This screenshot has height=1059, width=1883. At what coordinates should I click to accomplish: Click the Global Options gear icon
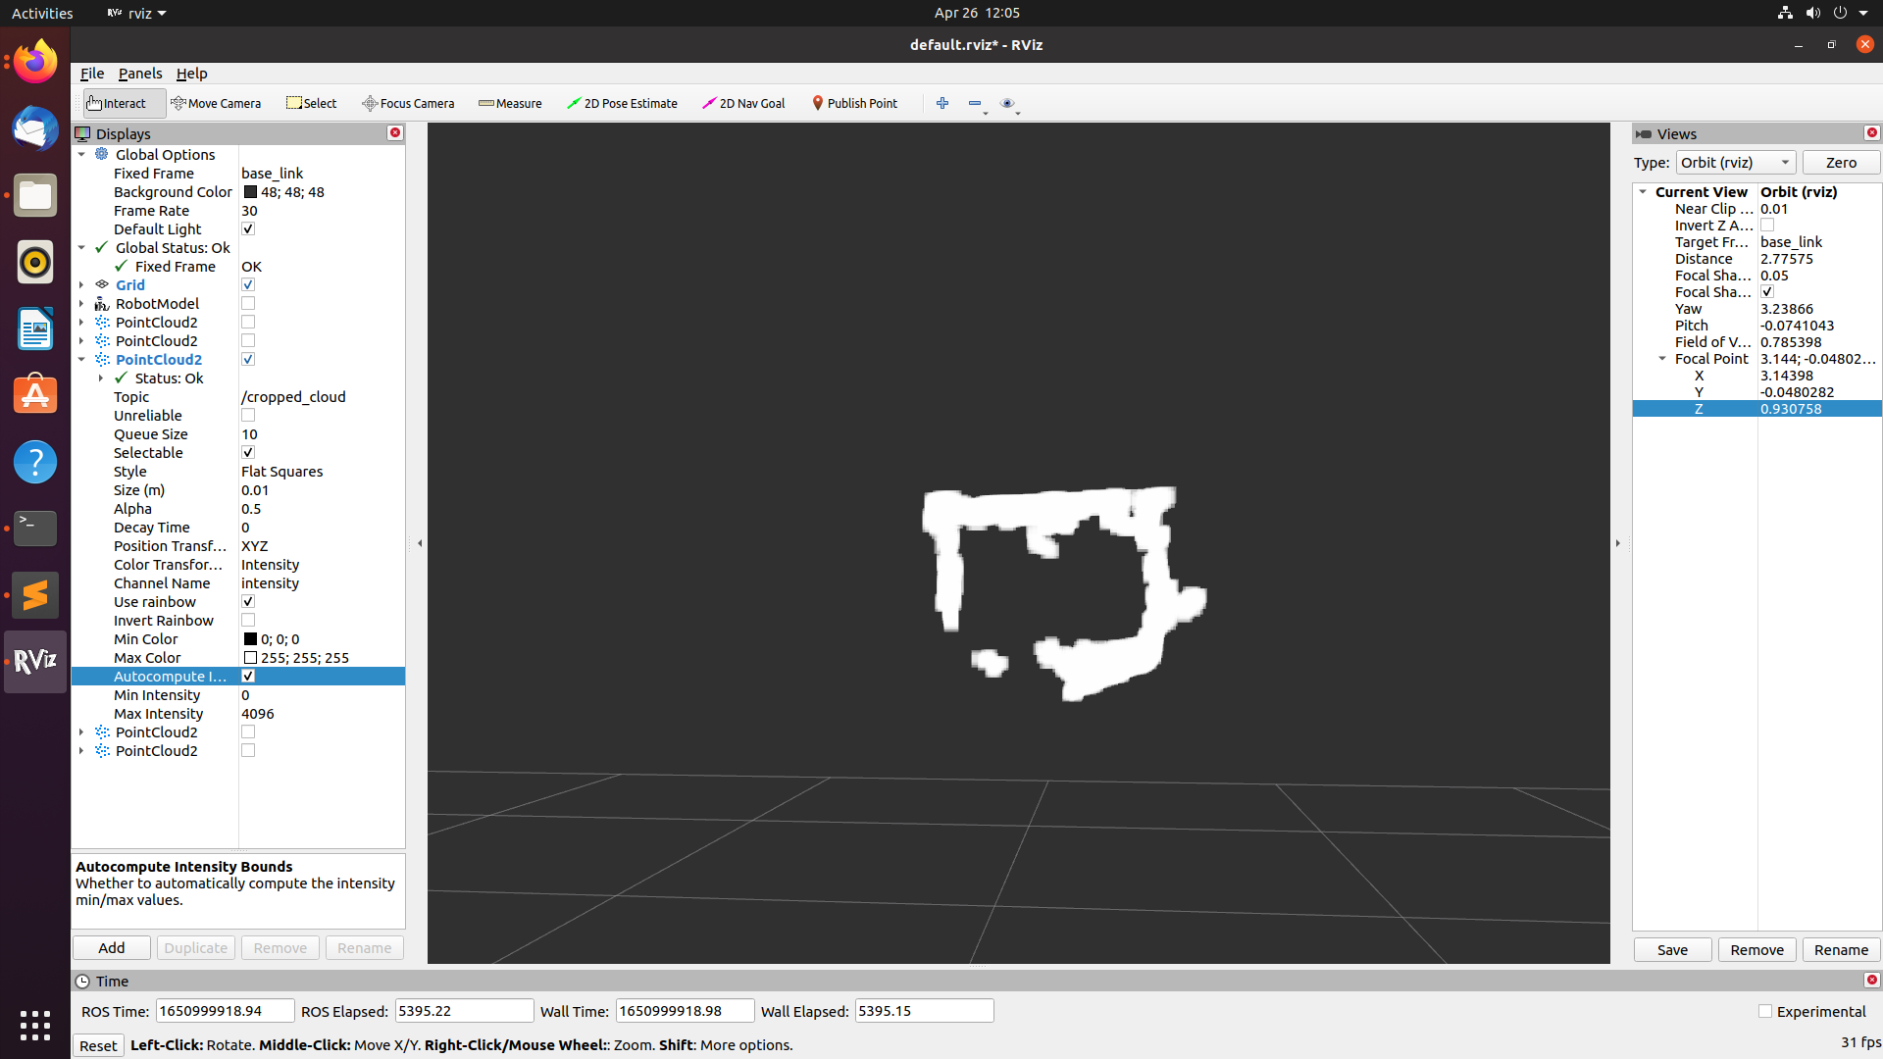(x=102, y=155)
